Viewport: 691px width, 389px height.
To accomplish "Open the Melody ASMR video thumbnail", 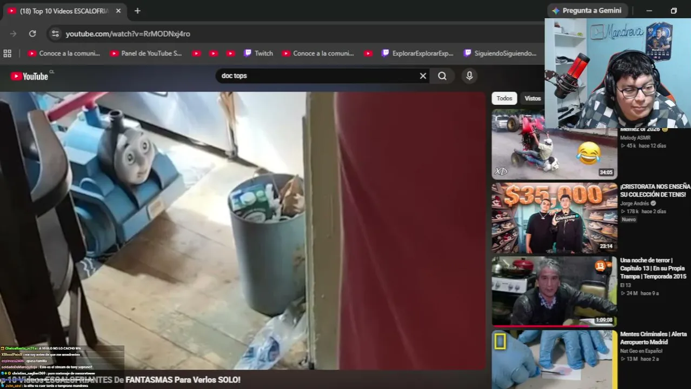I will coord(554,145).
